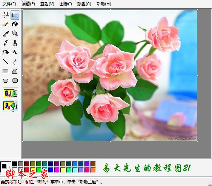Choose the lime green swatch
This screenshot has height=186, width=212.
(x=39, y=170)
